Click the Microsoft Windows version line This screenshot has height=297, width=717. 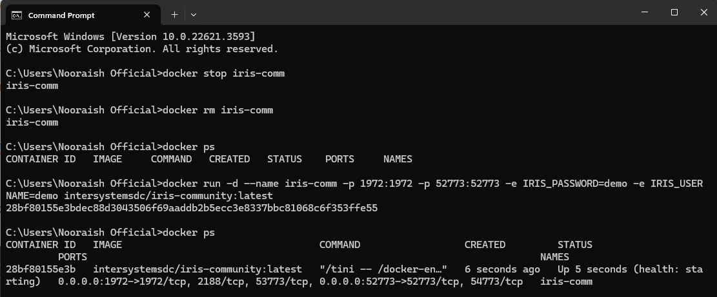[130, 37]
